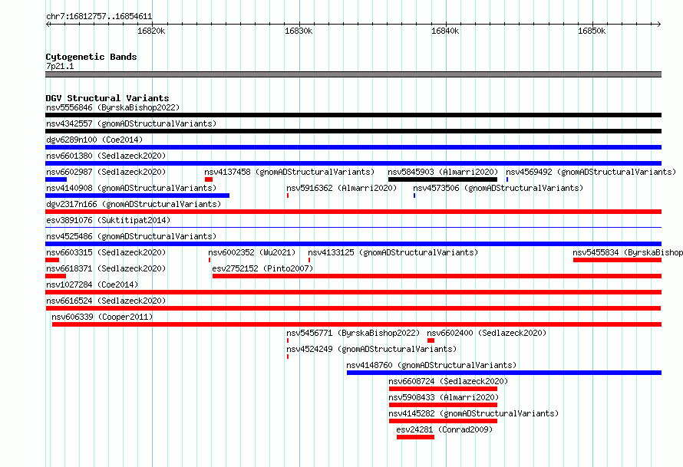Click the 16840k ruler position label

(445, 31)
